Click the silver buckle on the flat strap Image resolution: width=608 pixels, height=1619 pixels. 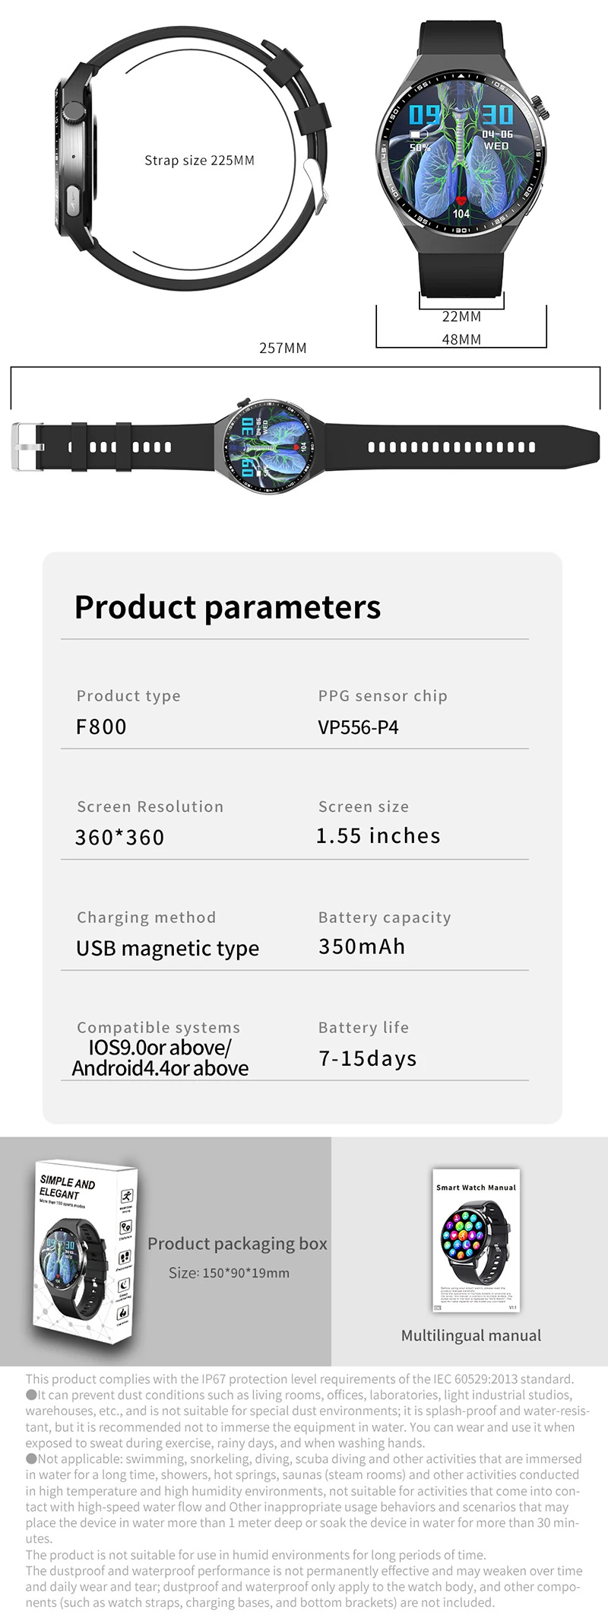click(24, 447)
